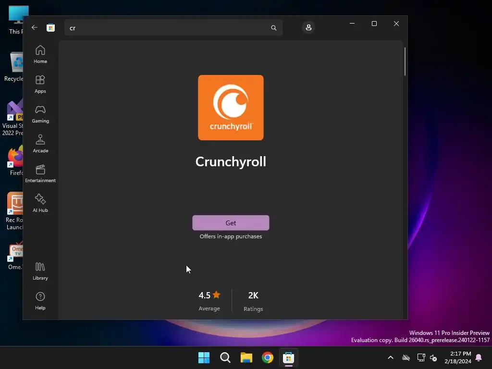Select Firefox desktop shortcut

tap(16, 160)
